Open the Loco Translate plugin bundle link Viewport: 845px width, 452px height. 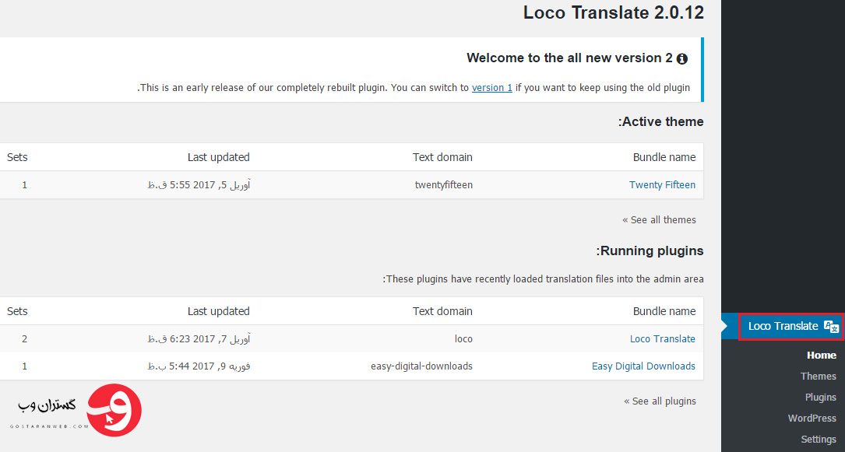pos(663,339)
